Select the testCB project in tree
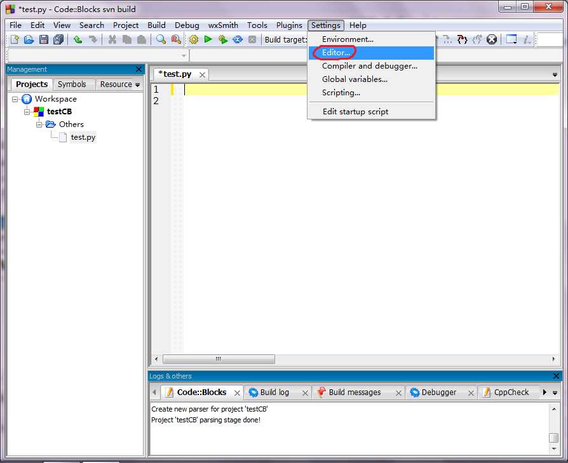 (60, 112)
